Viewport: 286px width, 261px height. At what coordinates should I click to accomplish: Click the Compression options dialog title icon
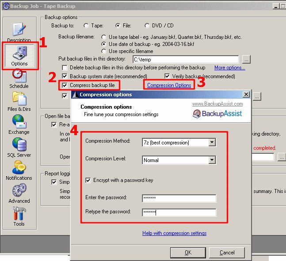pyautogui.click(x=75, y=95)
